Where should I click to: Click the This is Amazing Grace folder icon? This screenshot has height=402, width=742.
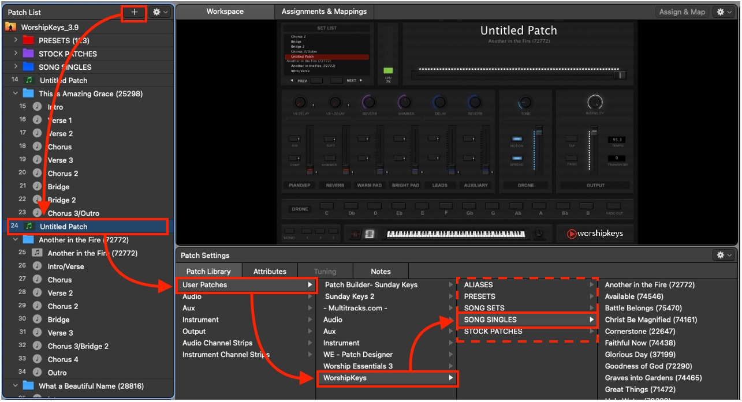click(28, 93)
